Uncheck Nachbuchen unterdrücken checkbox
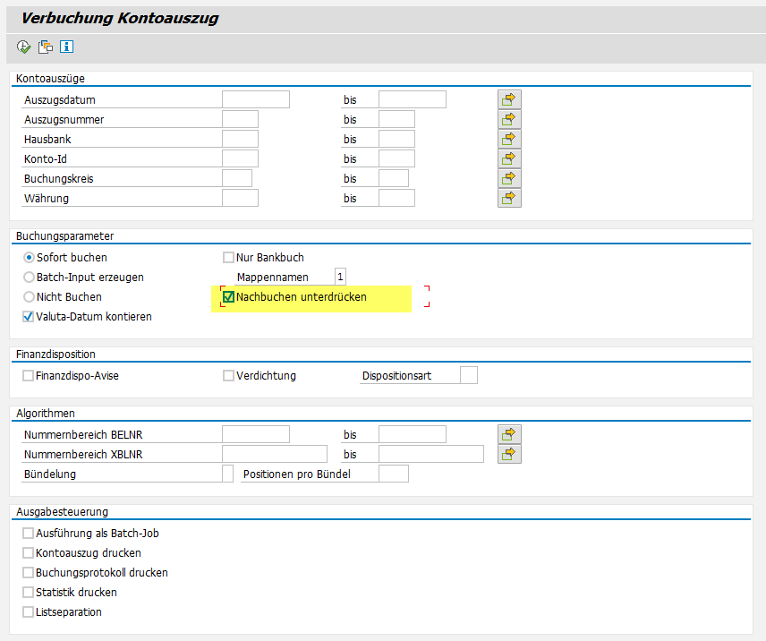The width and height of the screenshot is (766, 641). (229, 297)
